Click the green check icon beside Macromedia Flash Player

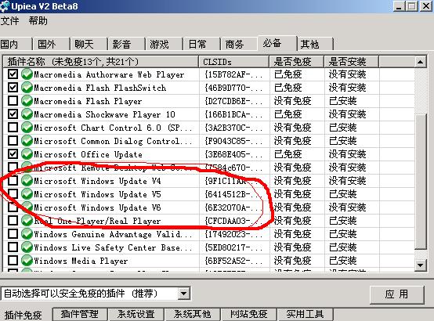(27, 101)
